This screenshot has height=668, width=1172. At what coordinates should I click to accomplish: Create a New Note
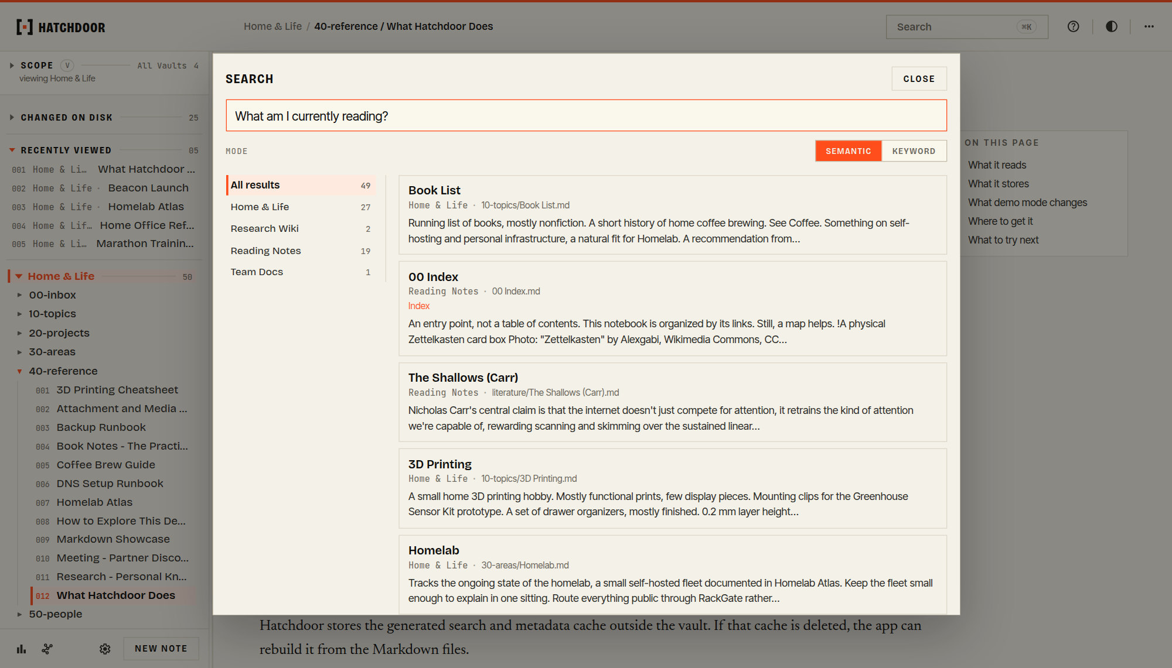coord(161,649)
